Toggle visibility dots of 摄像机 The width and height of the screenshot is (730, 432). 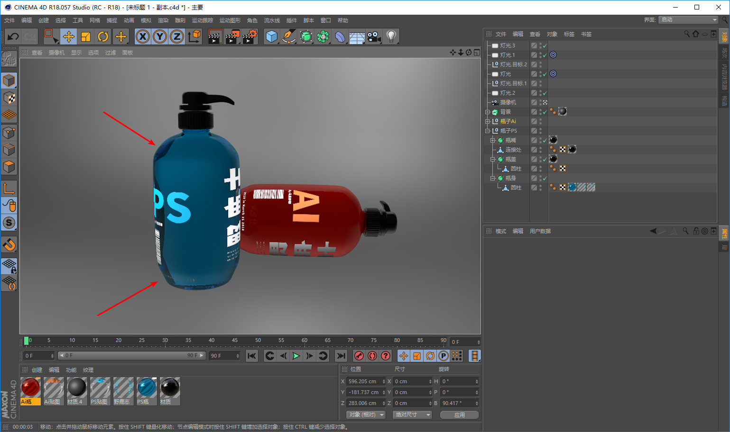coord(540,102)
